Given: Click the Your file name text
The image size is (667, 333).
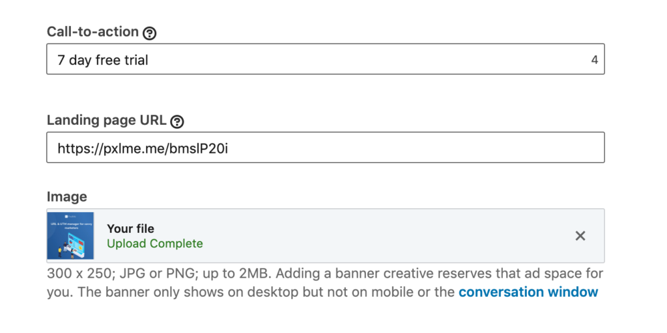Looking at the screenshot, I should click(130, 228).
